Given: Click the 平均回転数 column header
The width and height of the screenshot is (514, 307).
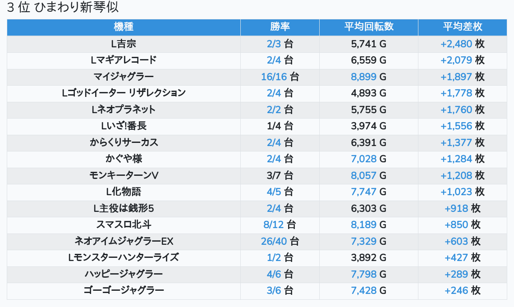Looking at the screenshot, I should point(368,27).
